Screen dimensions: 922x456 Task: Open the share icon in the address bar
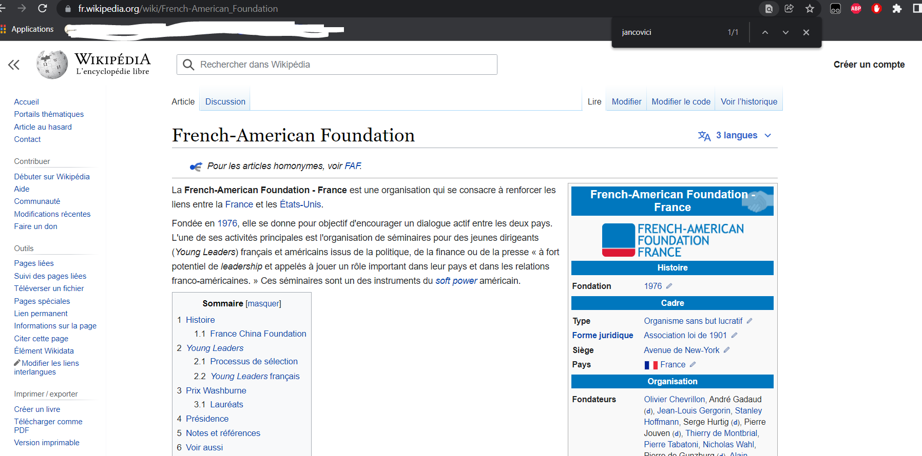pos(789,8)
